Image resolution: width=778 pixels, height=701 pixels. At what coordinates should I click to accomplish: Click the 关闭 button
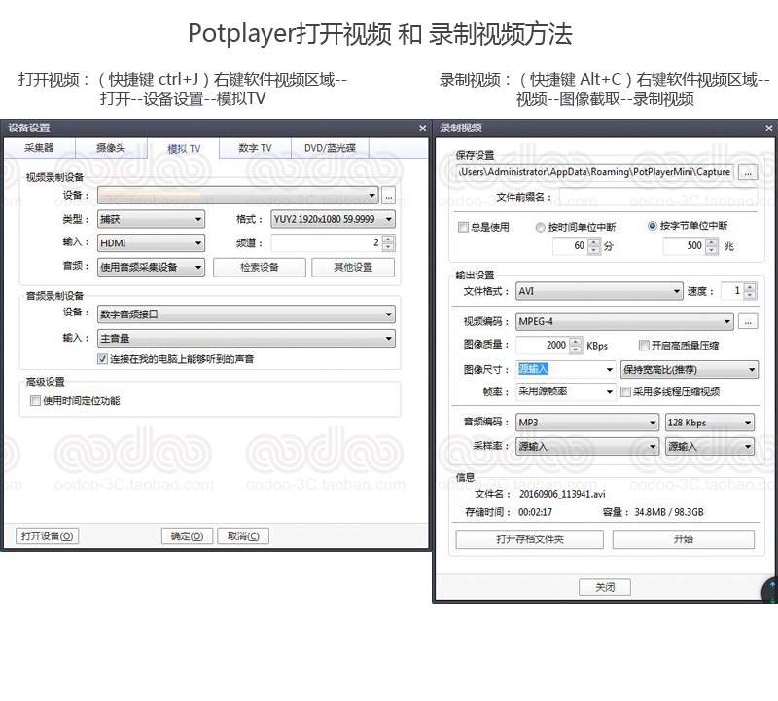pyautogui.click(x=605, y=587)
